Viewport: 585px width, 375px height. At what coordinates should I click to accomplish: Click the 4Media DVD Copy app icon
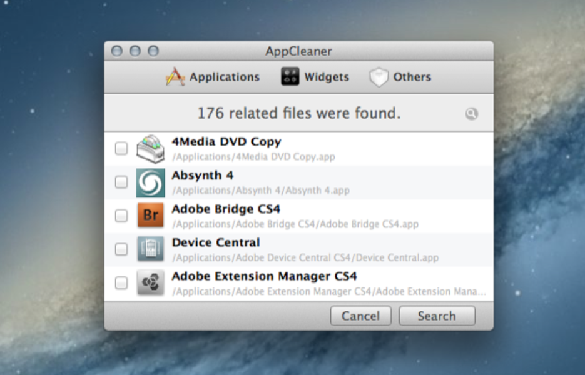pyautogui.click(x=150, y=147)
